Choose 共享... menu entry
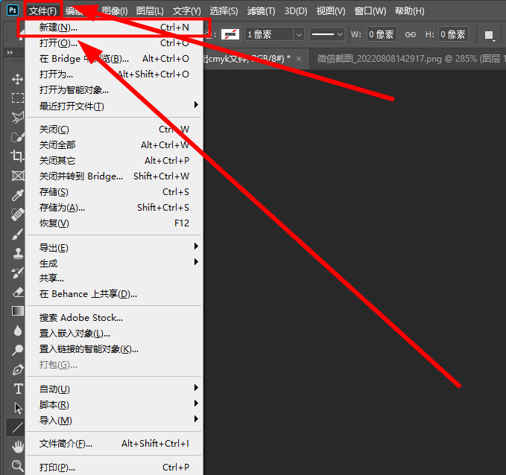 tap(113, 278)
